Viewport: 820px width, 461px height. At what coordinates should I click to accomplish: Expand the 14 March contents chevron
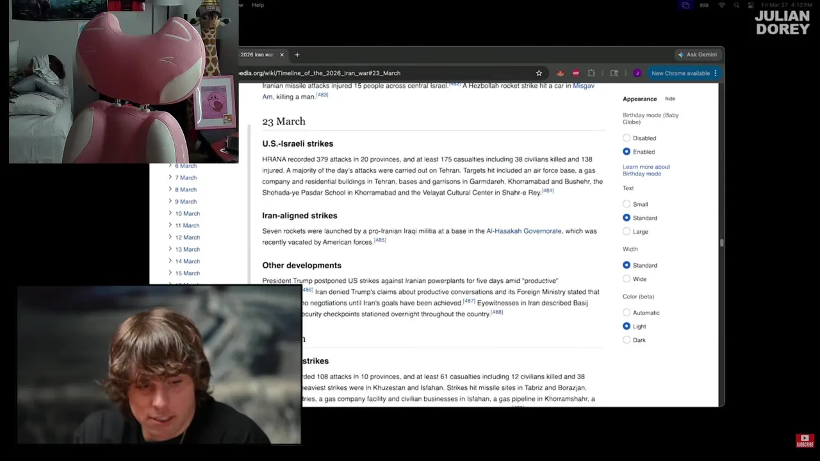point(170,261)
